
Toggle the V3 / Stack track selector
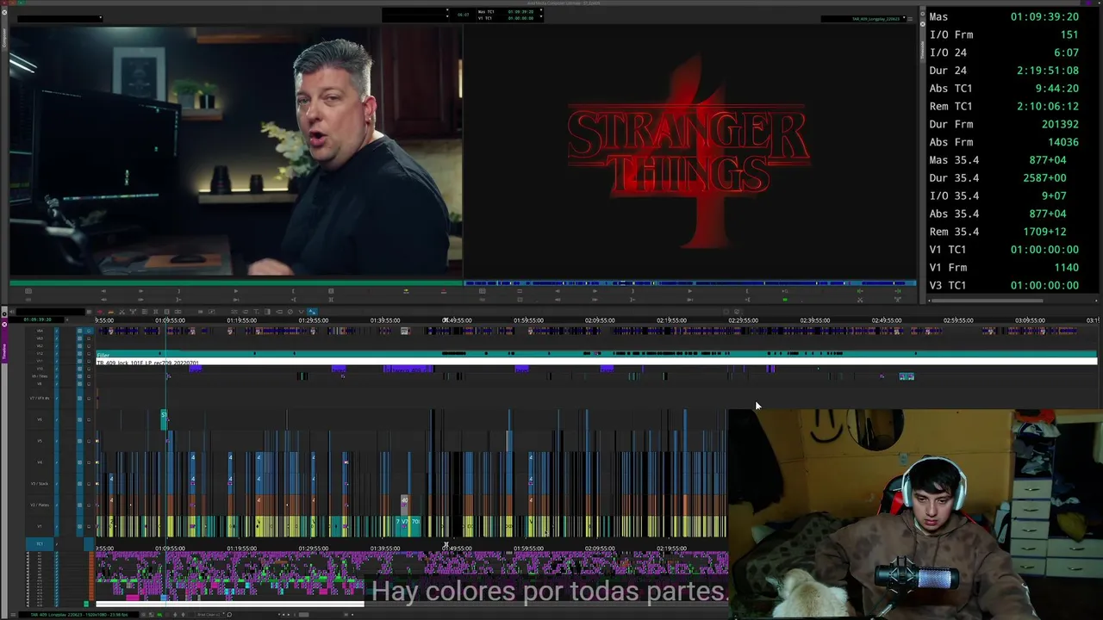40,484
